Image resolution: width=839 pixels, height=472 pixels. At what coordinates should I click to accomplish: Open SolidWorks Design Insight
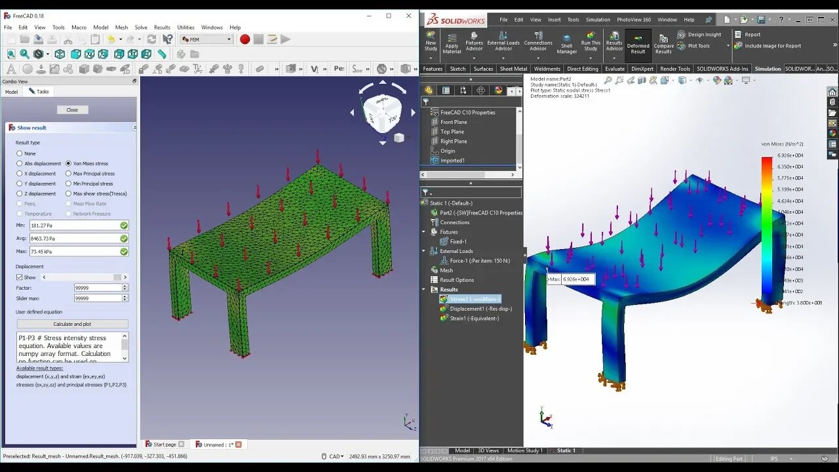699,35
